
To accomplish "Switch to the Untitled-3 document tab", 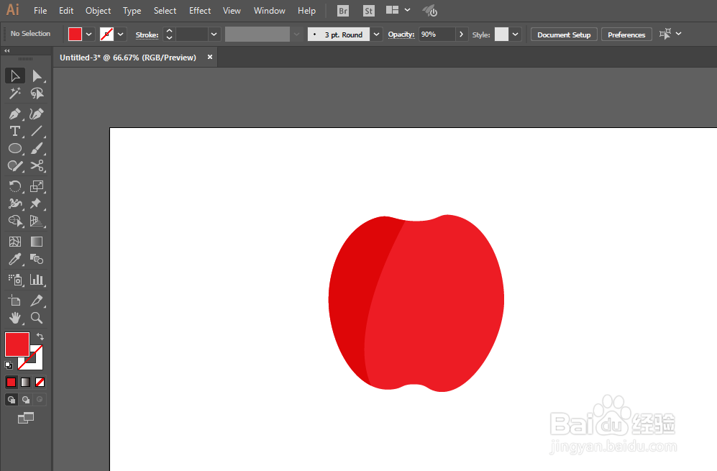I will pos(128,58).
